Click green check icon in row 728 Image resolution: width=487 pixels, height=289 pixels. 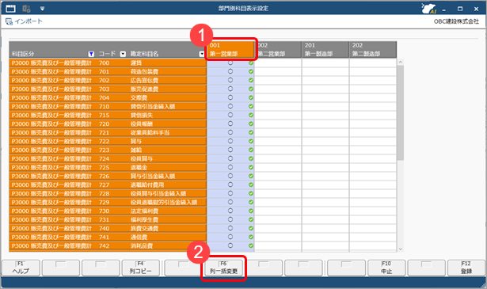[251, 193]
